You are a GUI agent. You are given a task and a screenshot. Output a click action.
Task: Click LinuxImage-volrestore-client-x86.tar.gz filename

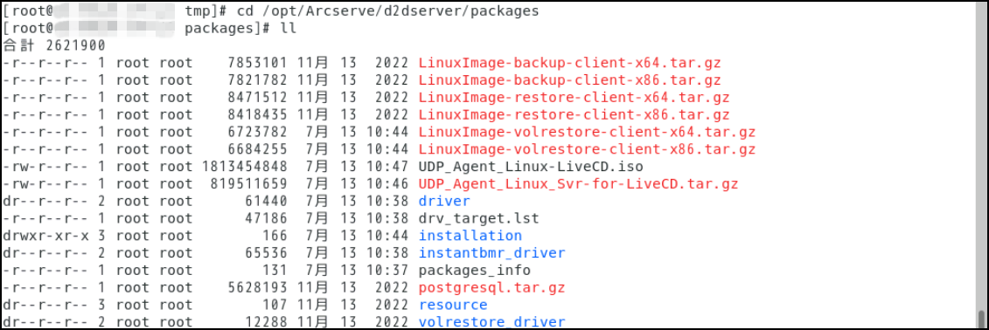click(588, 149)
